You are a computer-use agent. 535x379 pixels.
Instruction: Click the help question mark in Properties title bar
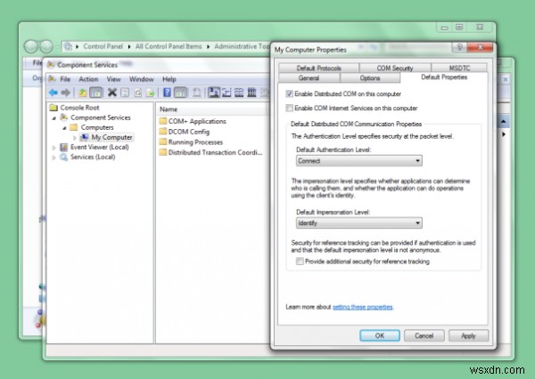click(x=459, y=47)
